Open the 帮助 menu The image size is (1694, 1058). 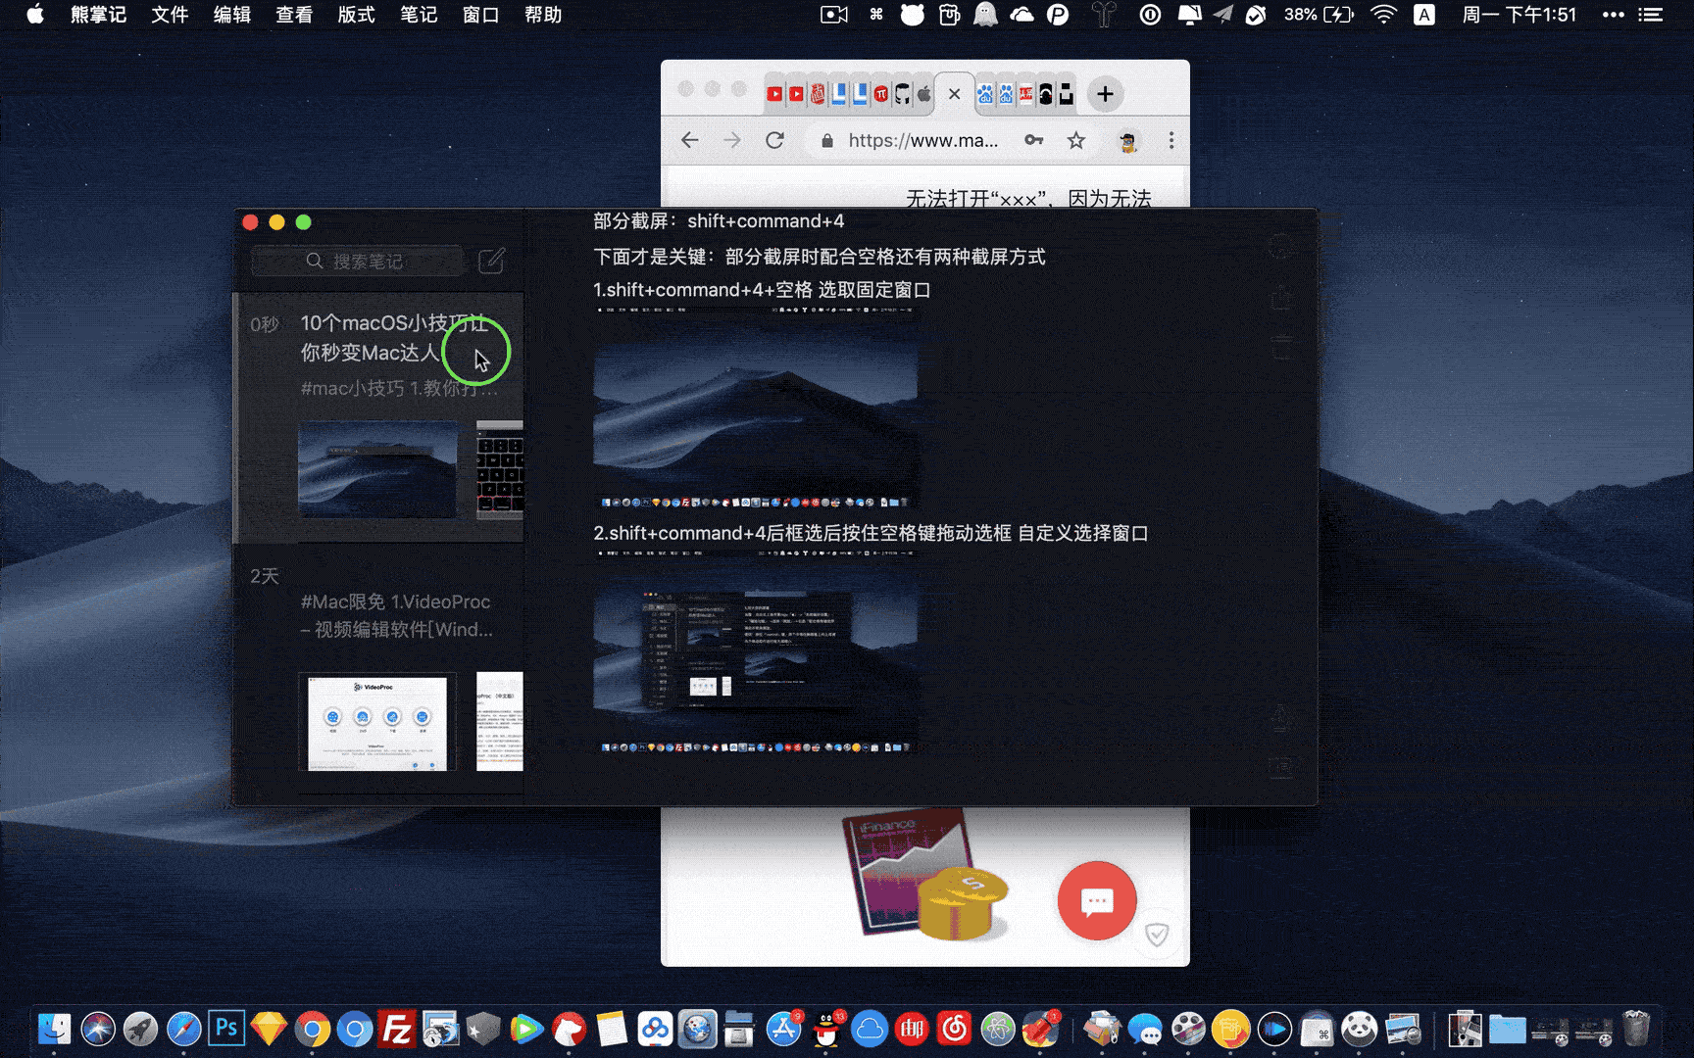[x=542, y=15]
